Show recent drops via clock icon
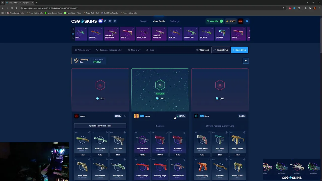 tap(73, 29)
